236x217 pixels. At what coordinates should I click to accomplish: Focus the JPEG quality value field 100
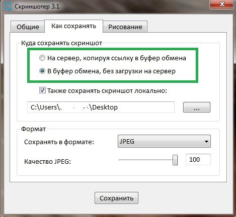coord(198,160)
